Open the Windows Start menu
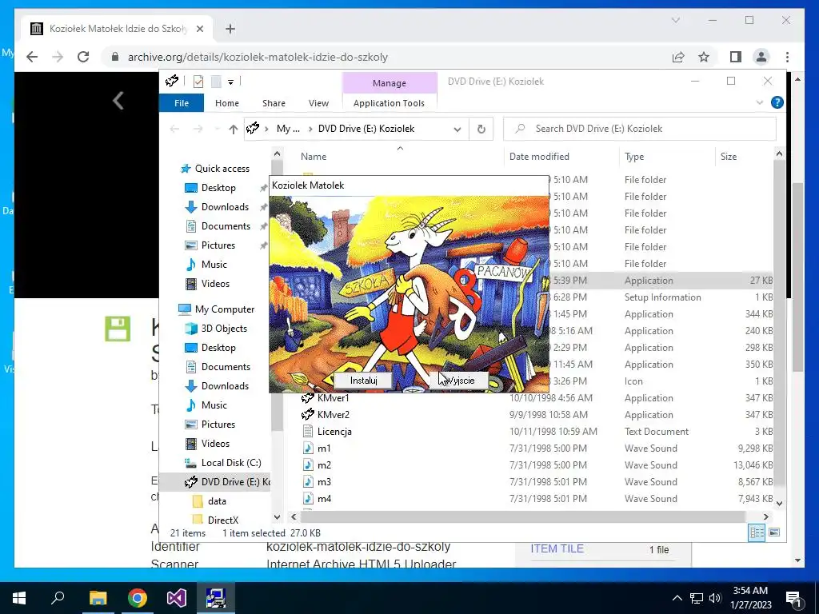 pos(19,598)
